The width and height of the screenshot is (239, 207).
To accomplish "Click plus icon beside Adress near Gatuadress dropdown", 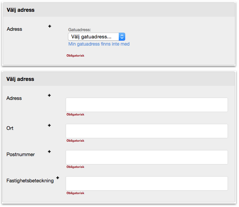I will (x=50, y=26).
